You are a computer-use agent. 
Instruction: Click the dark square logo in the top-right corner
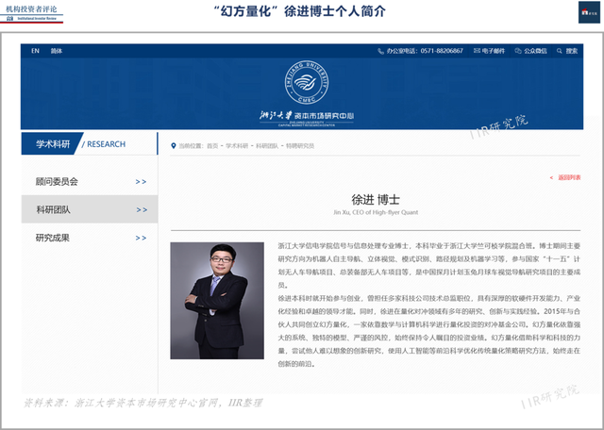(x=589, y=12)
